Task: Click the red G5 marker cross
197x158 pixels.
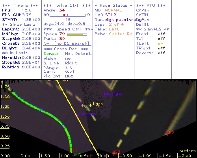Action: point(167,134)
